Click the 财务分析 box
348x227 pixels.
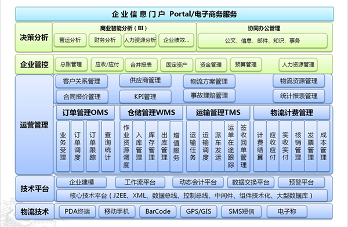point(105,40)
